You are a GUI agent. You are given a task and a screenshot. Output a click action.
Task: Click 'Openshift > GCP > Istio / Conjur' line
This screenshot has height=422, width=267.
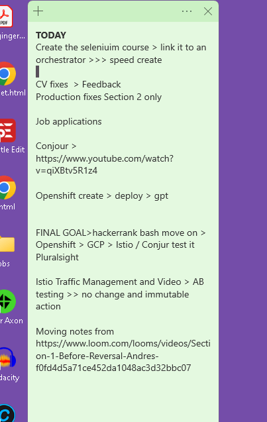[115, 245]
